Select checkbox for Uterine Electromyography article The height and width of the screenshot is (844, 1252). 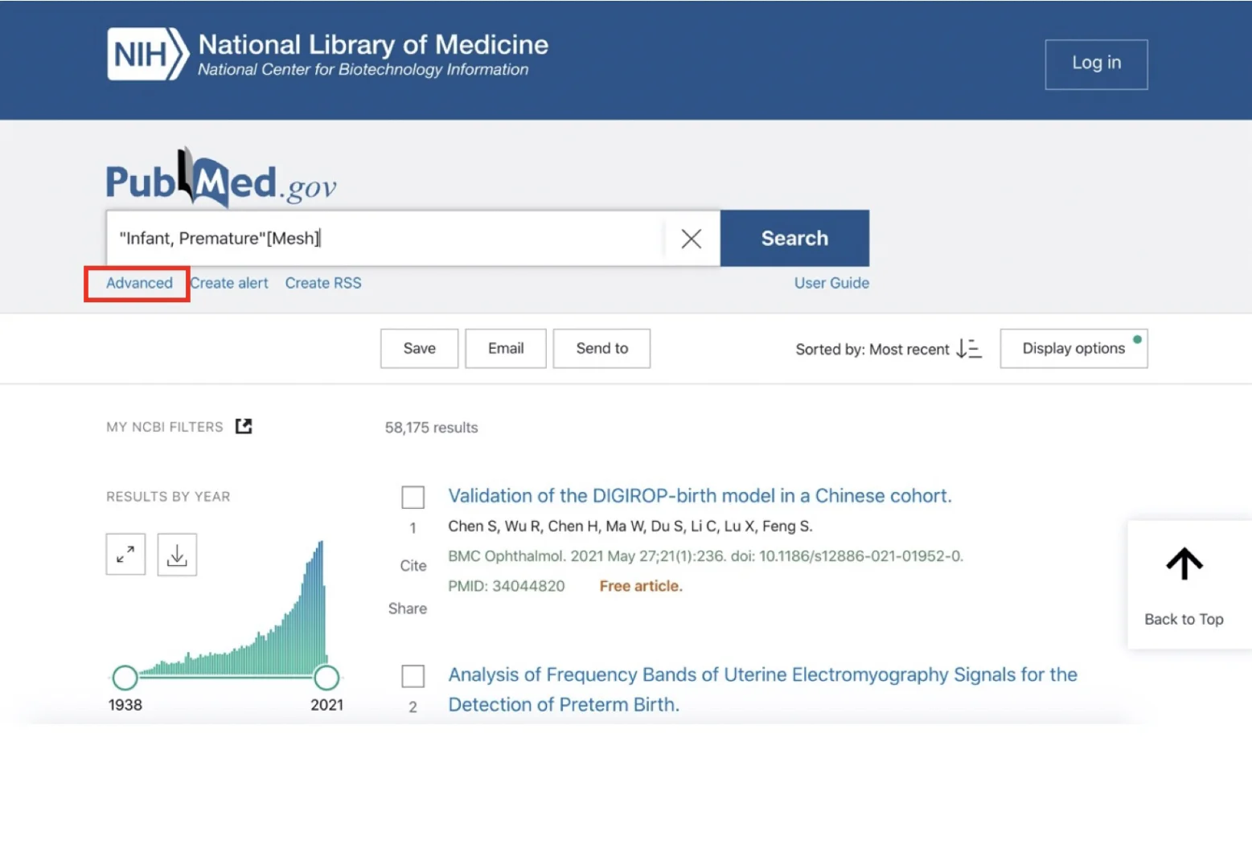point(413,676)
